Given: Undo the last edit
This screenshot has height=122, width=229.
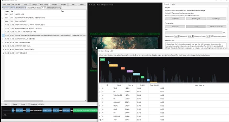Looking at the screenshot, I should pyautogui.click(x=73, y=4).
